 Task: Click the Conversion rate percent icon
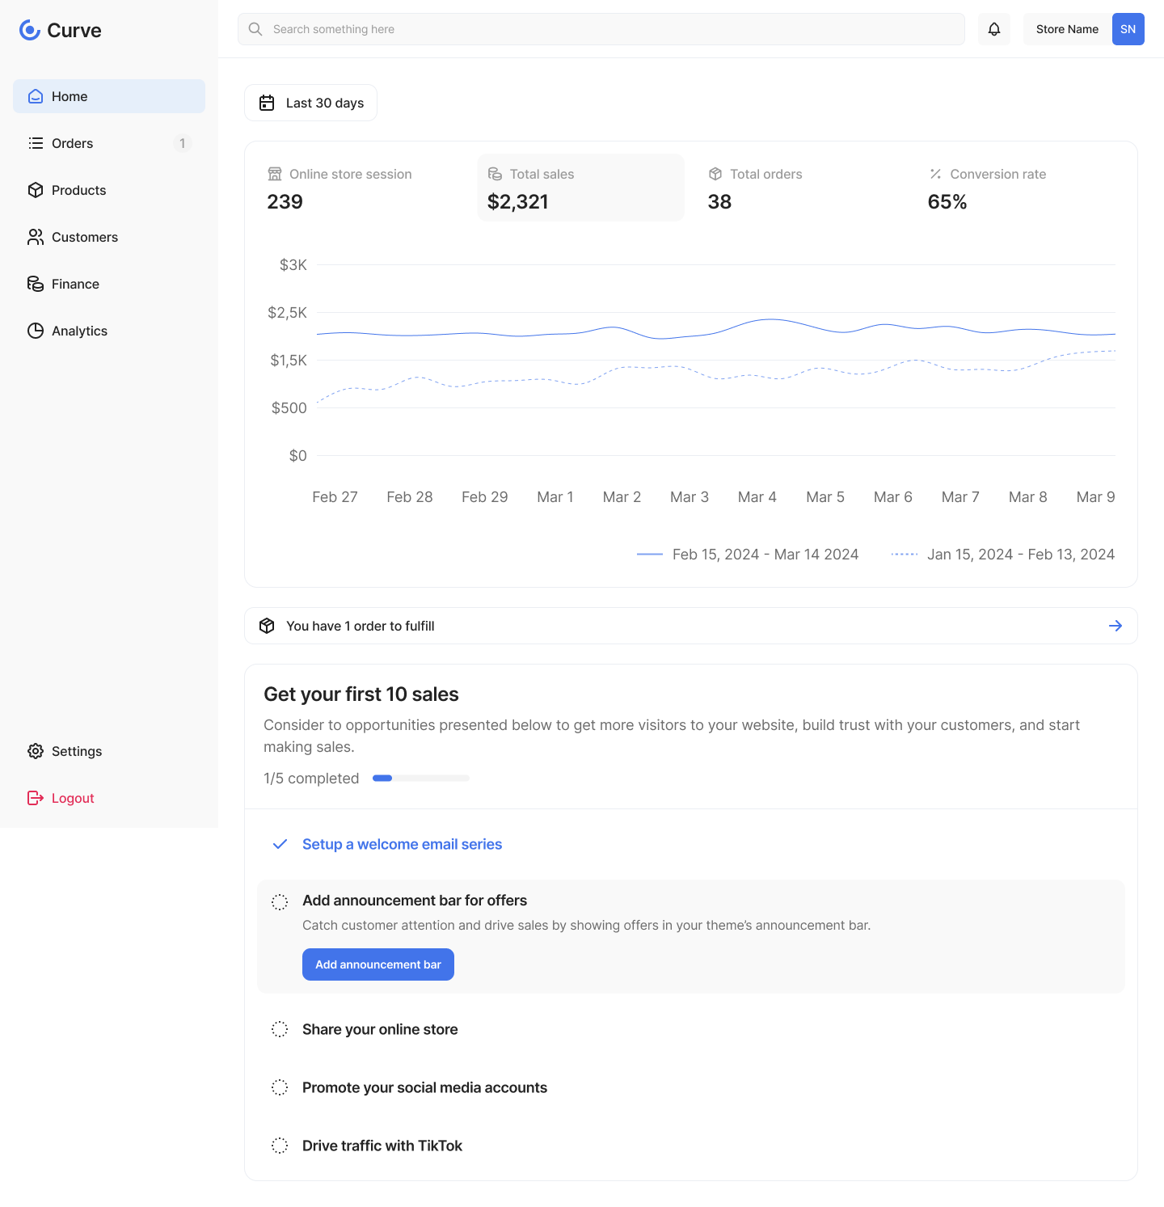point(935,174)
